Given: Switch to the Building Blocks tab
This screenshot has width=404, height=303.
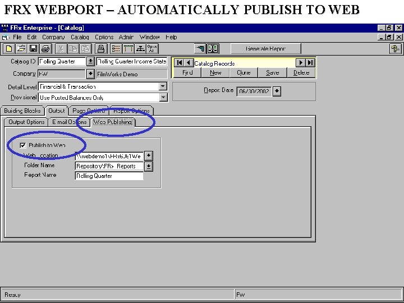Looking at the screenshot, I should (x=22, y=111).
